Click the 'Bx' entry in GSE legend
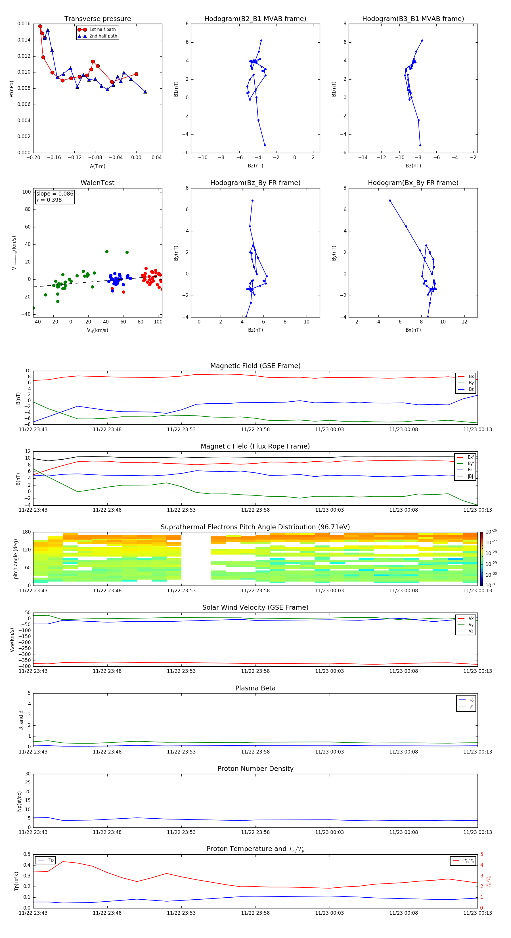 pyautogui.click(x=466, y=377)
